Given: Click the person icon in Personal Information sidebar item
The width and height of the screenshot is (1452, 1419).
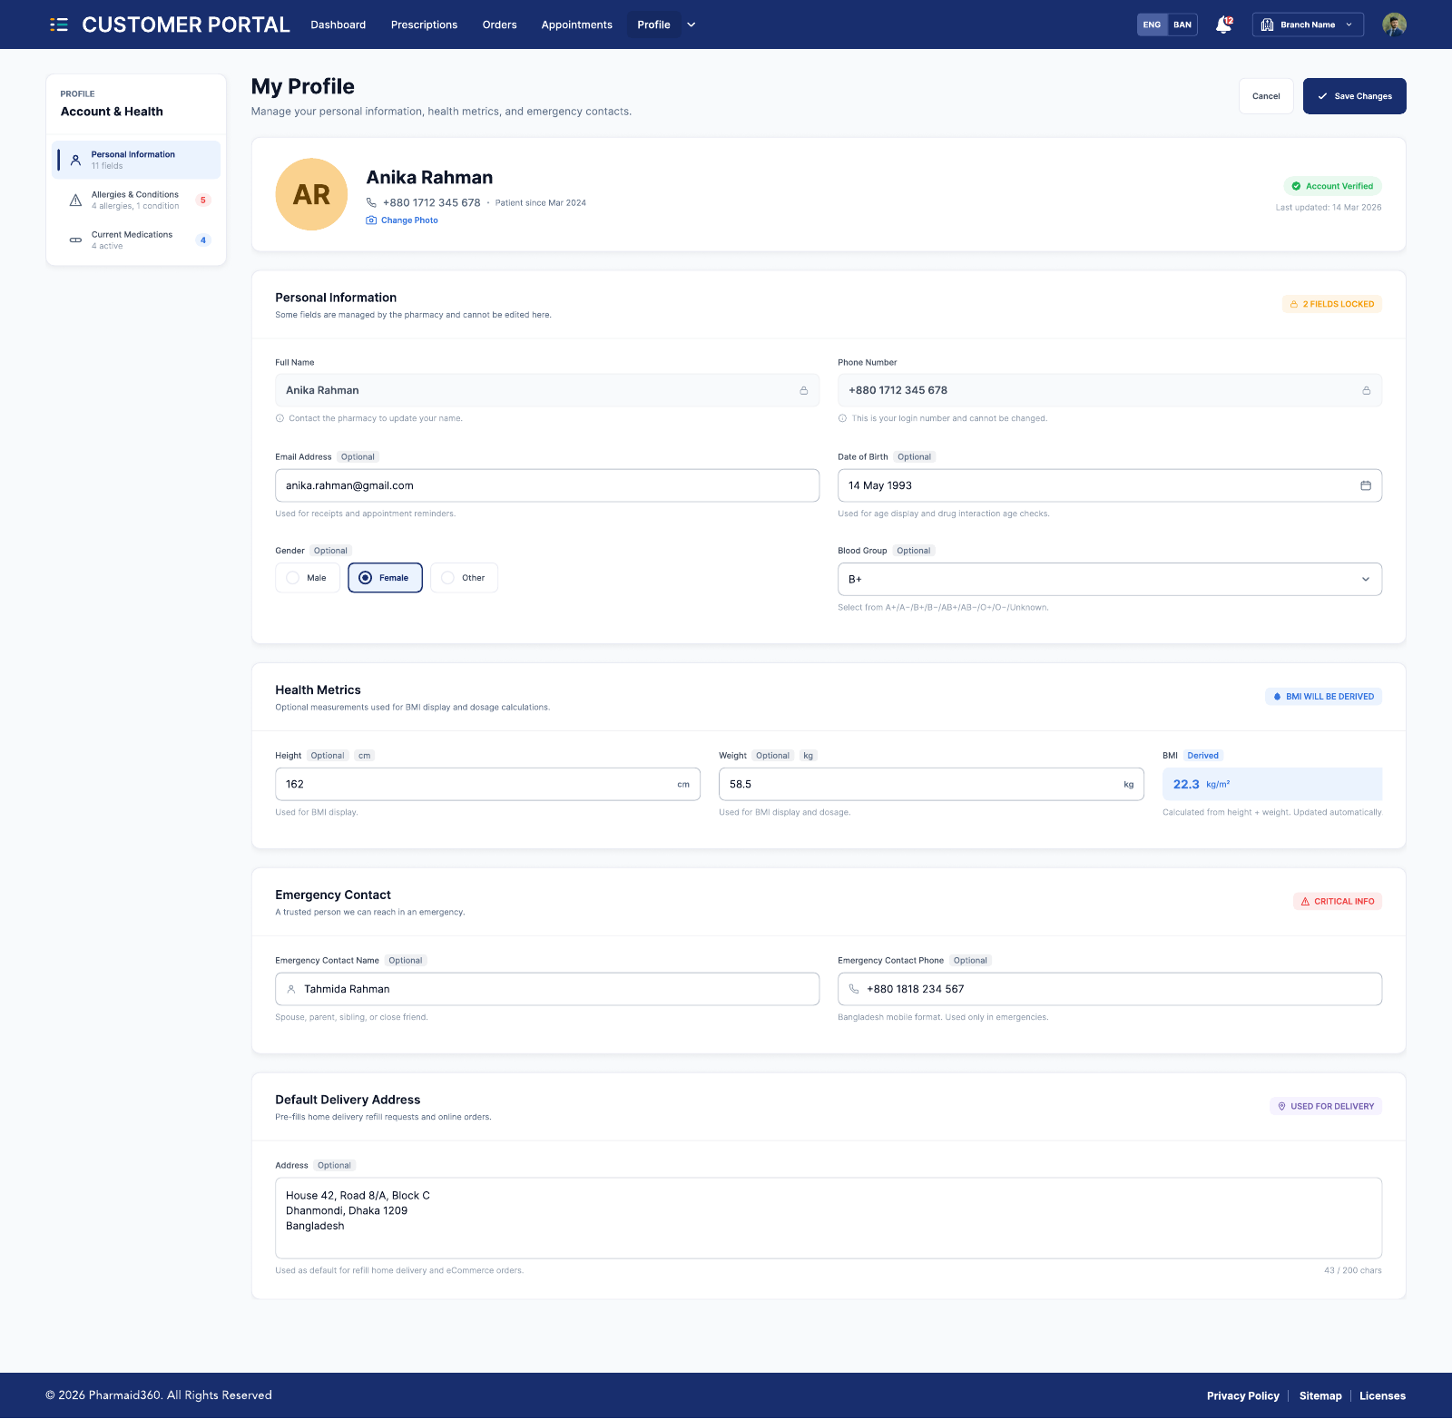Looking at the screenshot, I should (75, 160).
